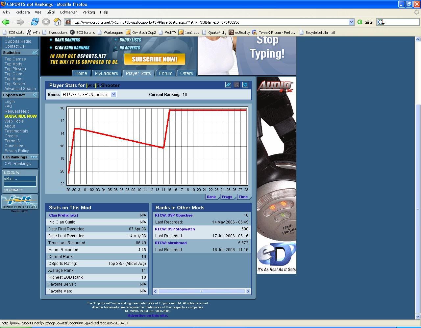Expand the Lan Rankings section dots icon
The image size is (421, 328).
tap(34, 157)
